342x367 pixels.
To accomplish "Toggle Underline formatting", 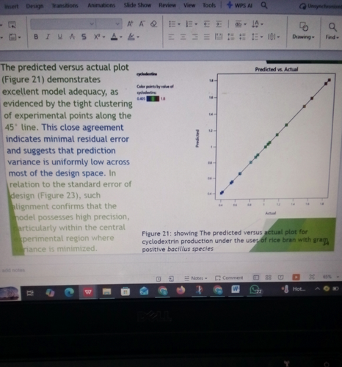I will [x=60, y=37].
